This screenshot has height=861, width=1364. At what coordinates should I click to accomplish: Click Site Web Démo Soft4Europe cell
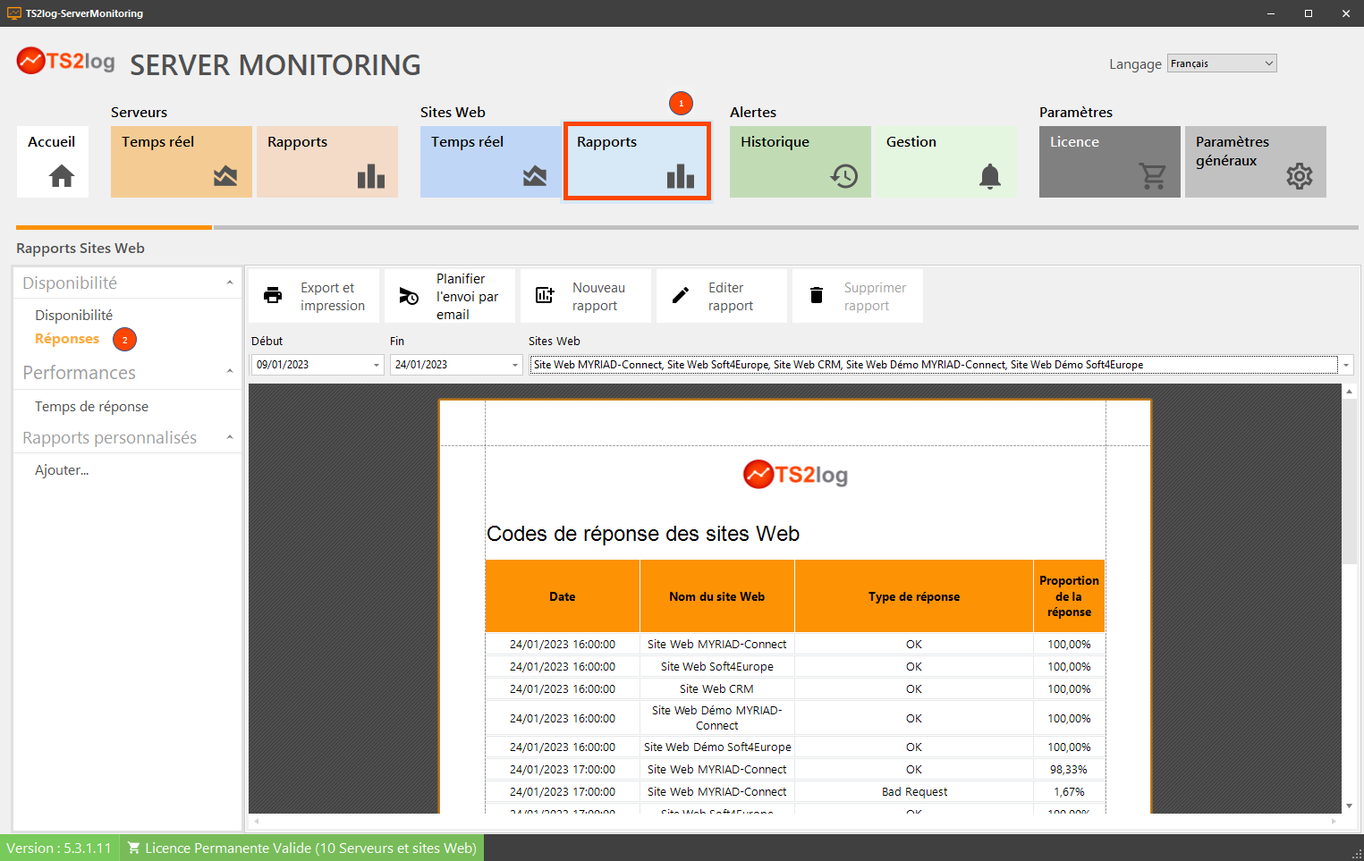(x=717, y=747)
